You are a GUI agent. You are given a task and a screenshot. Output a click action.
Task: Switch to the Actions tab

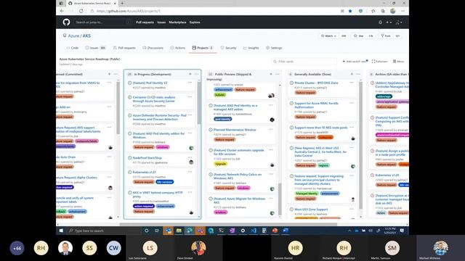(x=177, y=48)
